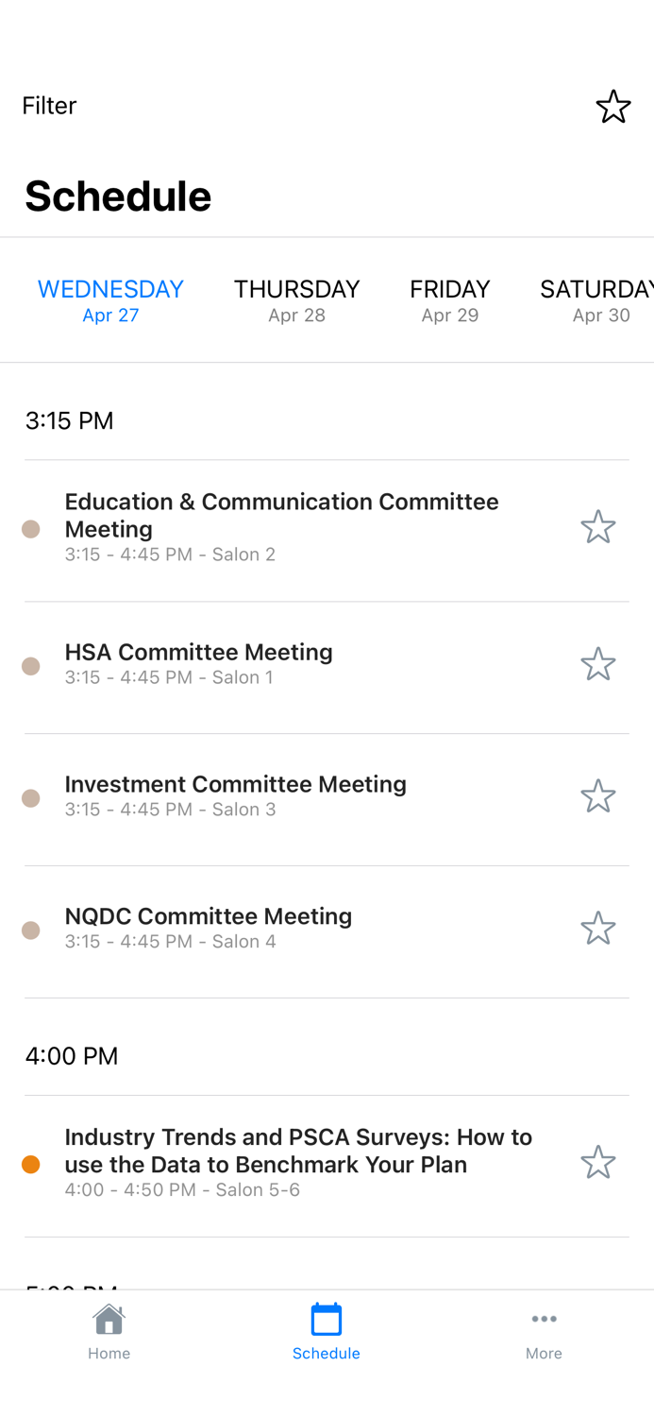The width and height of the screenshot is (654, 1417).
Task: Tap the orange dot next to Industry Trends session
Action: [x=30, y=1165]
